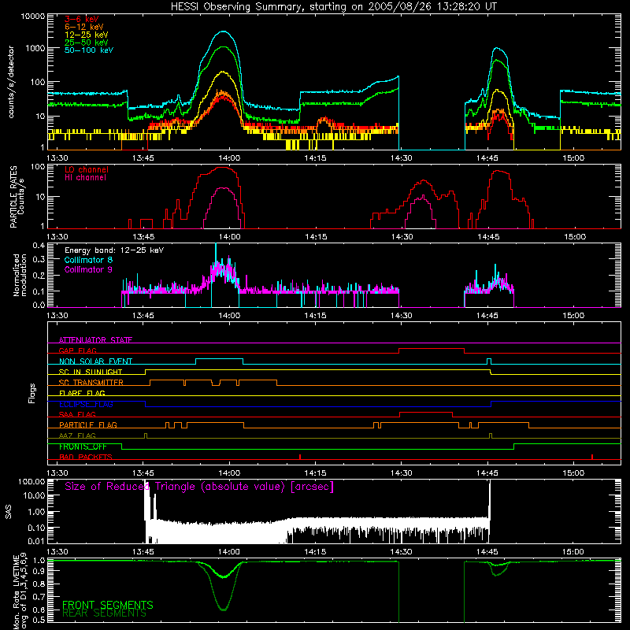Click the PARTICLE RATES Counts/s axis title
Screen dimensions: 630x630
pos(17,196)
